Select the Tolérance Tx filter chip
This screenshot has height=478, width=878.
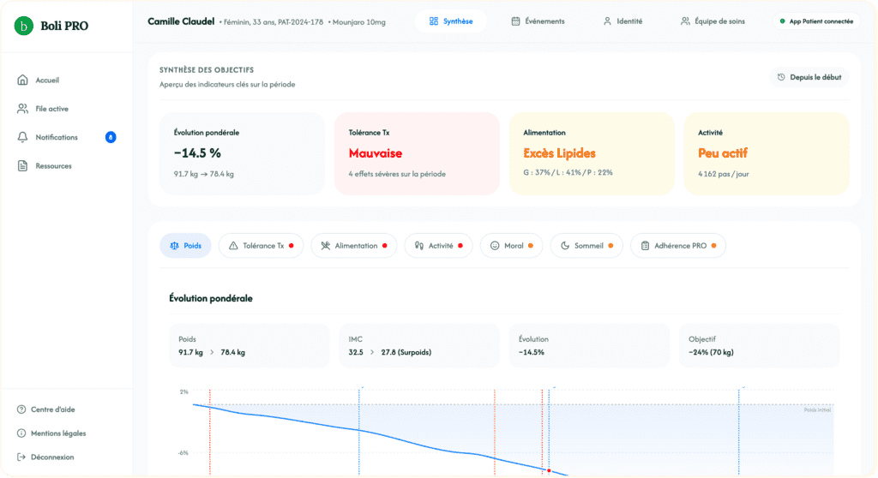262,246
